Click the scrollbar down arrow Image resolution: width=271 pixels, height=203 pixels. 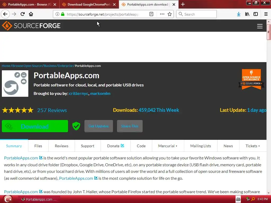[269, 193]
